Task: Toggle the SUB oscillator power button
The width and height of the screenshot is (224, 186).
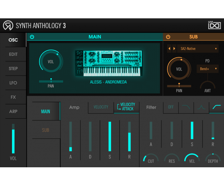Action: (x=168, y=37)
